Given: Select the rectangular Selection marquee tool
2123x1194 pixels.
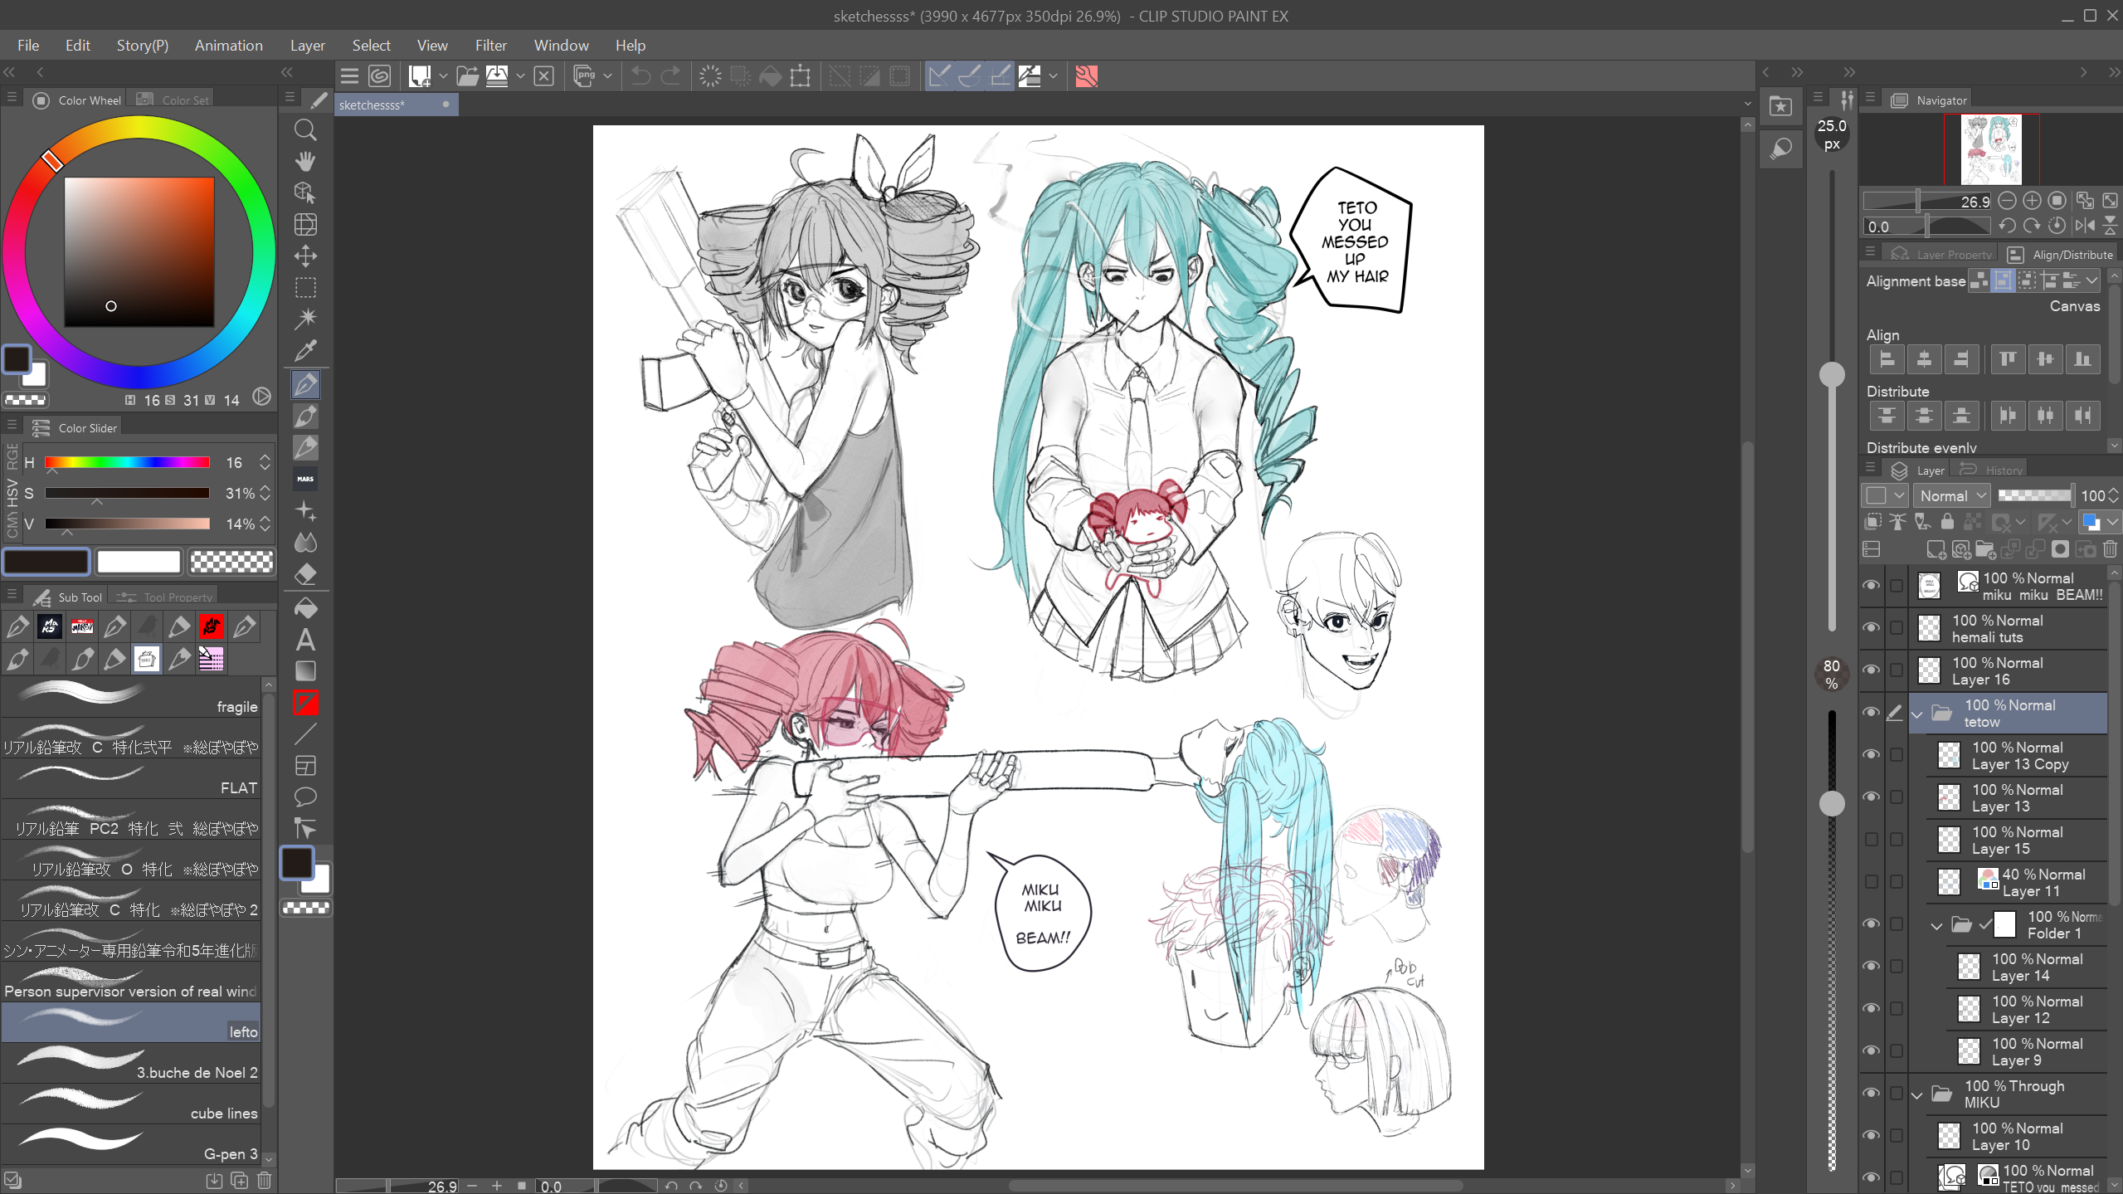Looking at the screenshot, I should pyautogui.click(x=305, y=288).
